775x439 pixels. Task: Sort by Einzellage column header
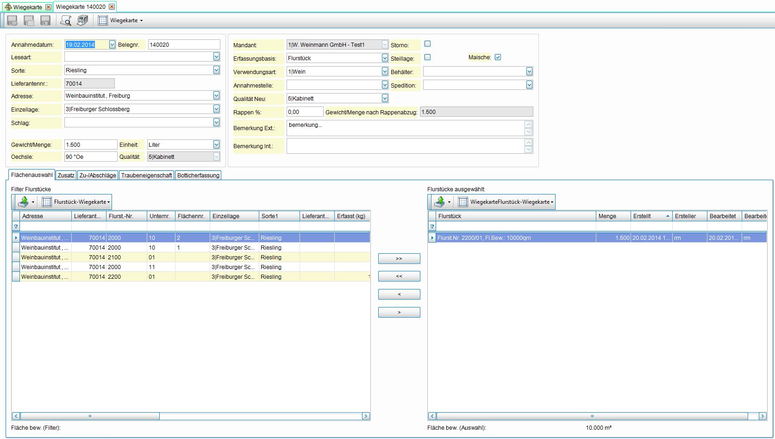pos(234,216)
